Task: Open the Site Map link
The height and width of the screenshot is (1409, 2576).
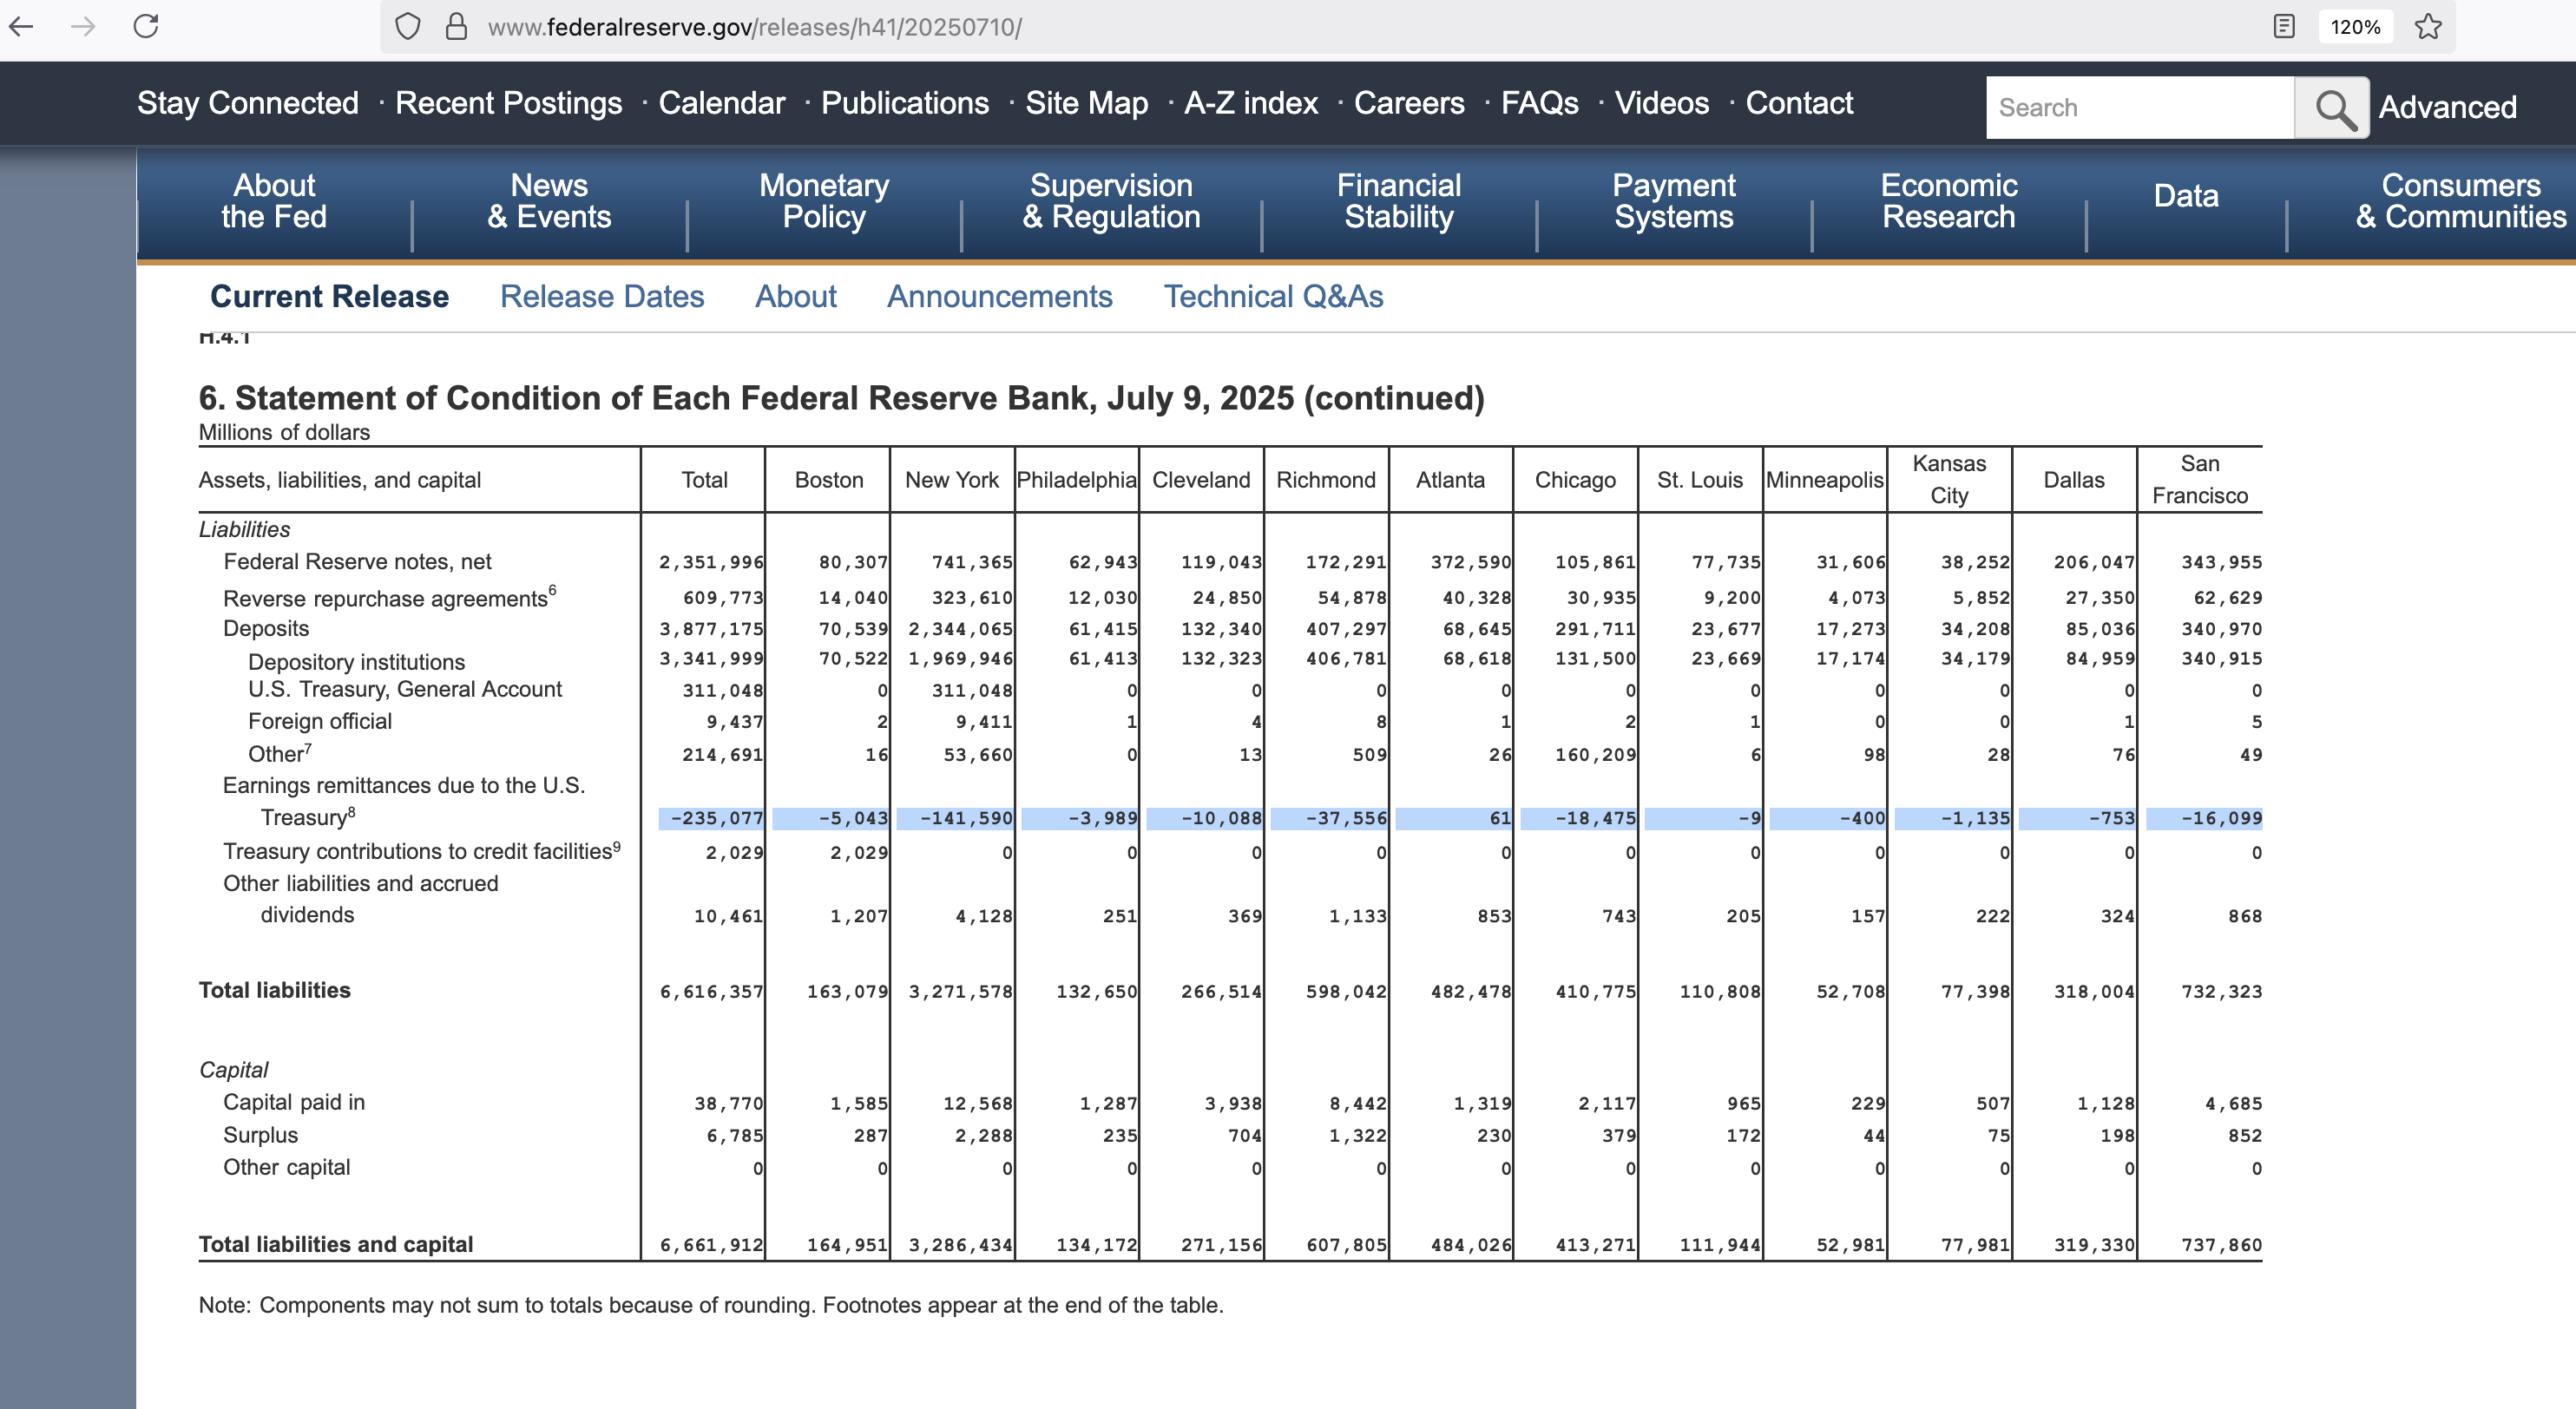Action: [1086, 103]
